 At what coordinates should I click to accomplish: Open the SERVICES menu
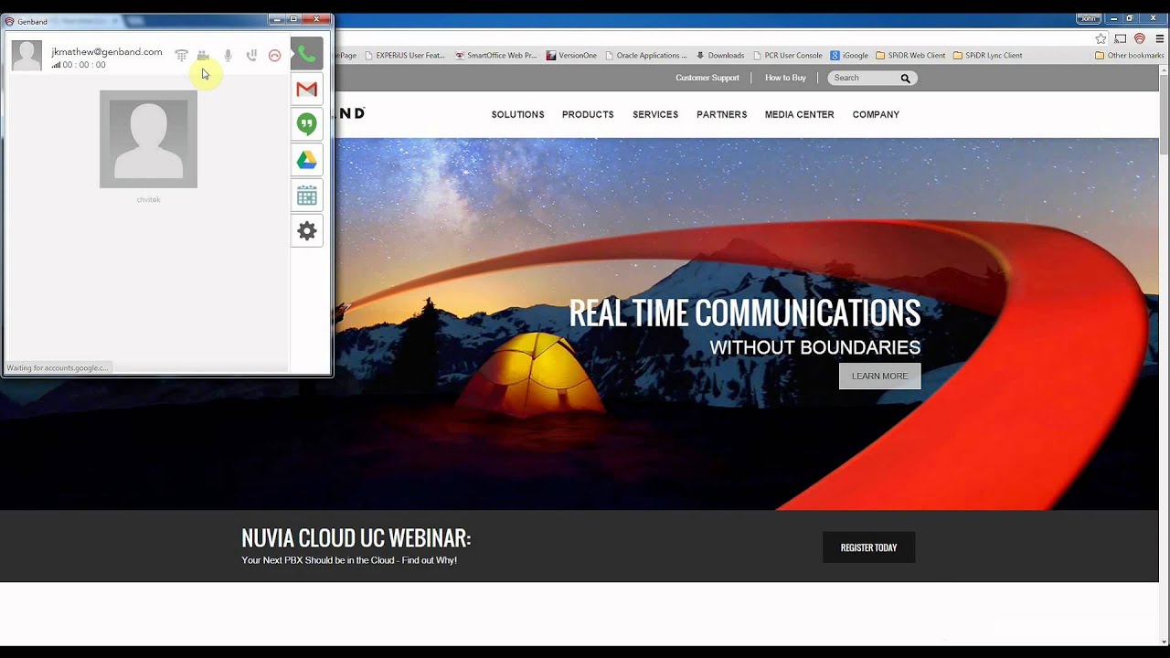655,114
